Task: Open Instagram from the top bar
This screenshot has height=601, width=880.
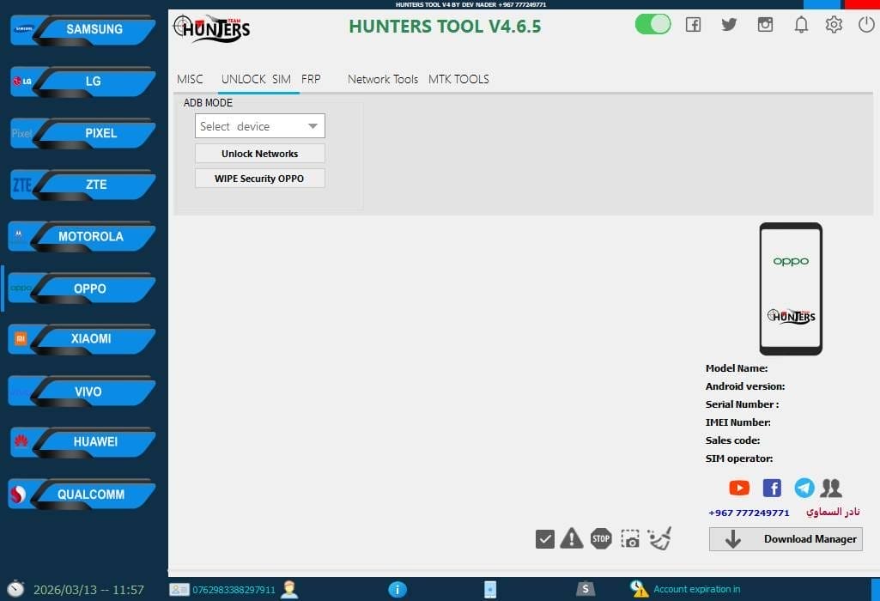Action: (765, 24)
